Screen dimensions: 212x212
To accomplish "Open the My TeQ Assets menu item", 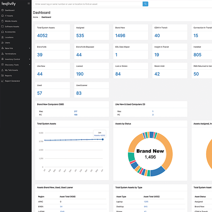I will (11, 70).
